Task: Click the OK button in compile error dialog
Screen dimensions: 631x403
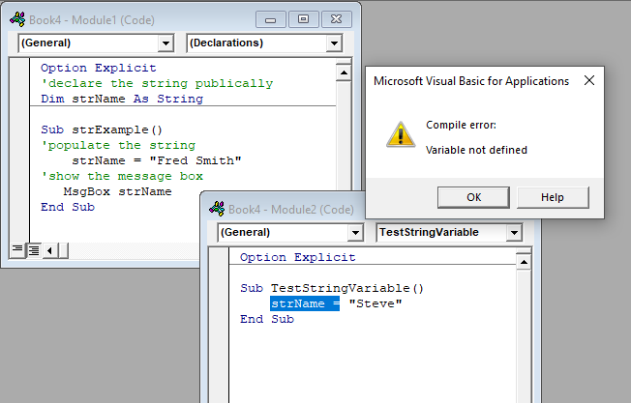Action: pyautogui.click(x=473, y=197)
